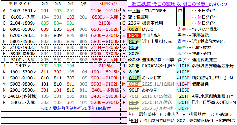This screenshot has width=237, height=125.
Task: Select the 809F ICOCAスタート cell
Action: tap(134, 66)
